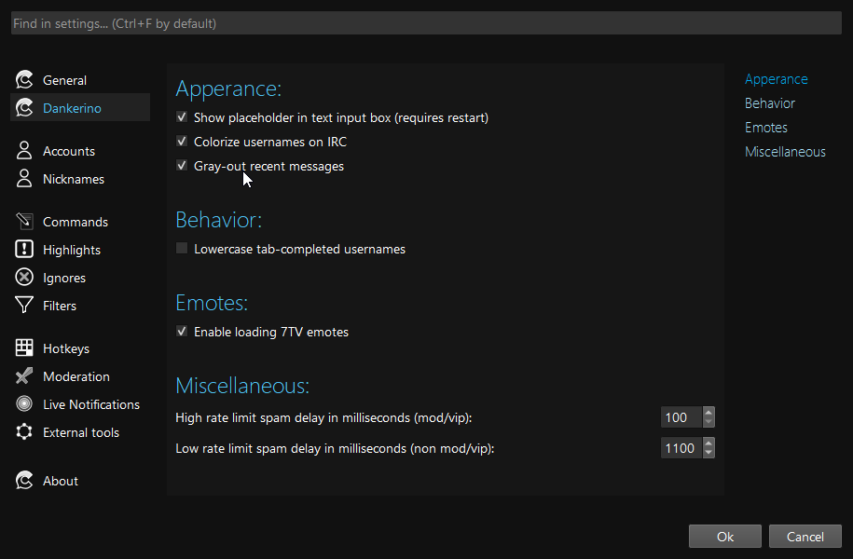Decrease high rate limit spam delay
The height and width of the screenshot is (559, 853).
709,422
